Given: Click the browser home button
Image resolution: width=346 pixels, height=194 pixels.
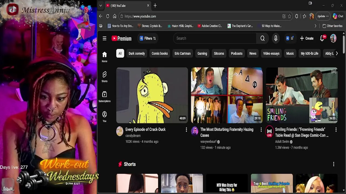Looking at the screenshot, I should (115, 16).
